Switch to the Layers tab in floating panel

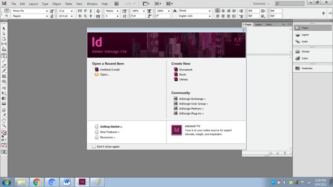259,24
